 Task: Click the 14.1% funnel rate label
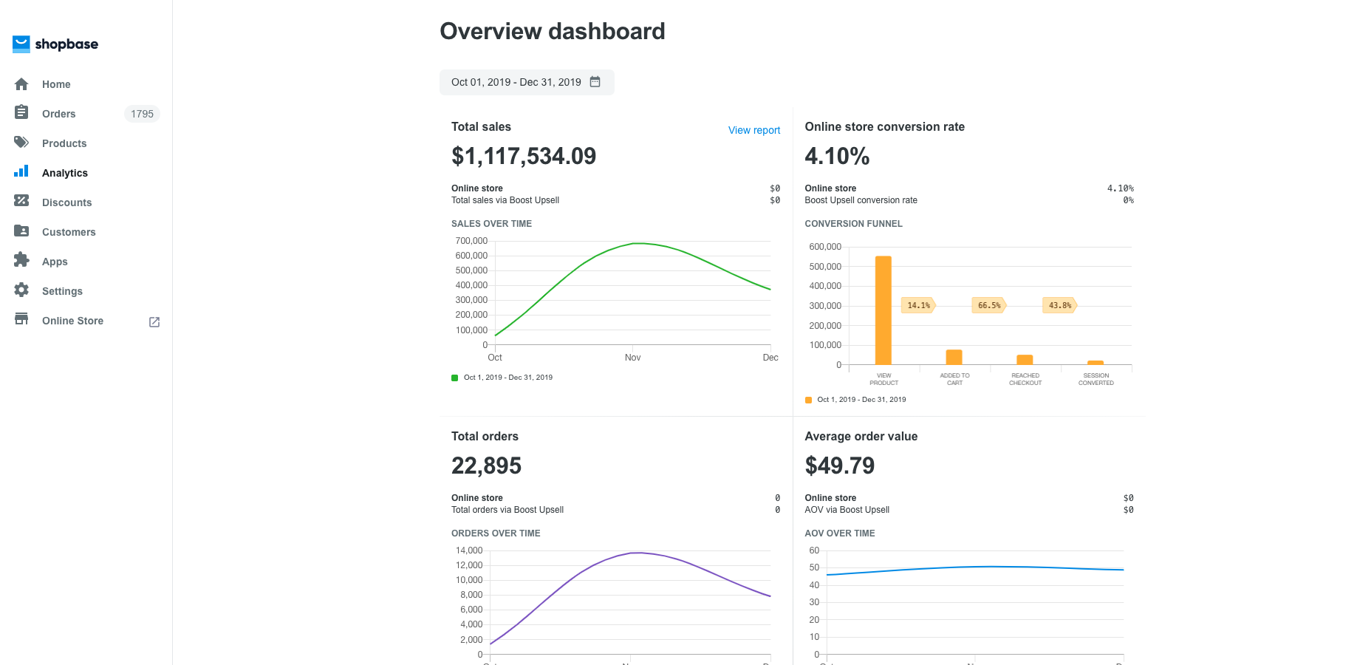(918, 305)
